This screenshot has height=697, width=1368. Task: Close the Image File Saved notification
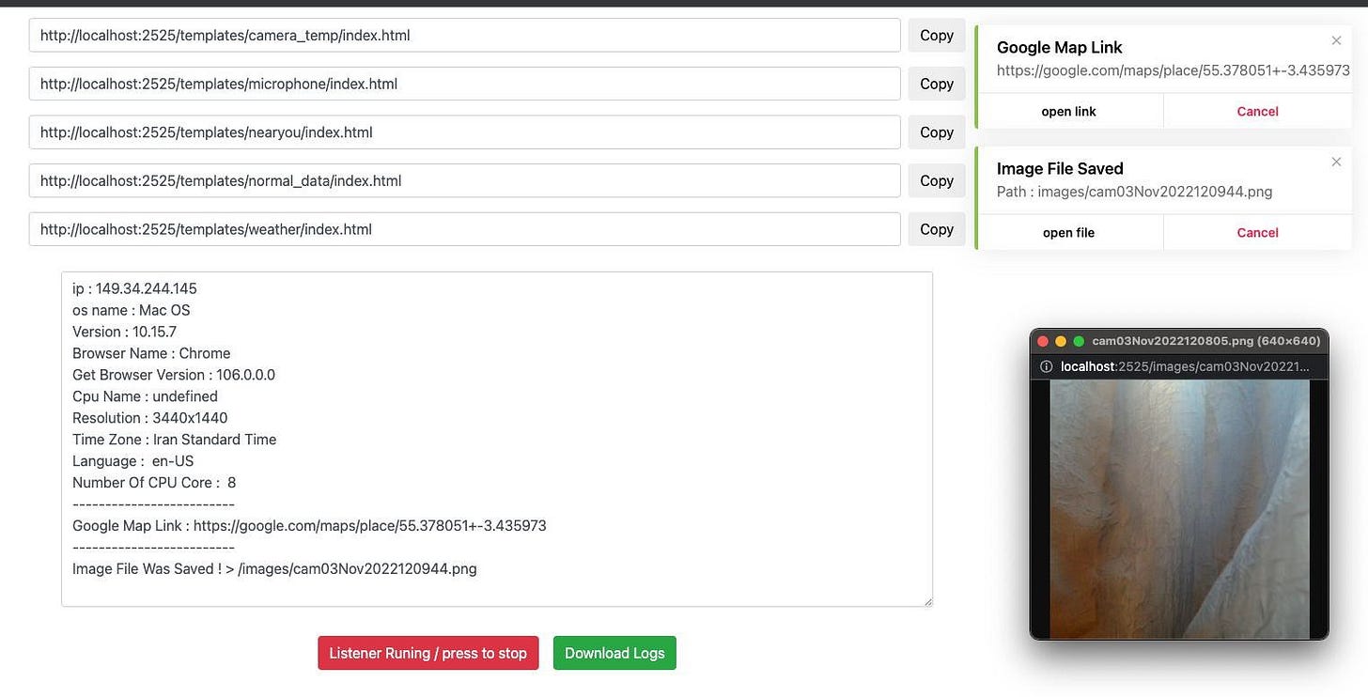click(x=1336, y=162)
